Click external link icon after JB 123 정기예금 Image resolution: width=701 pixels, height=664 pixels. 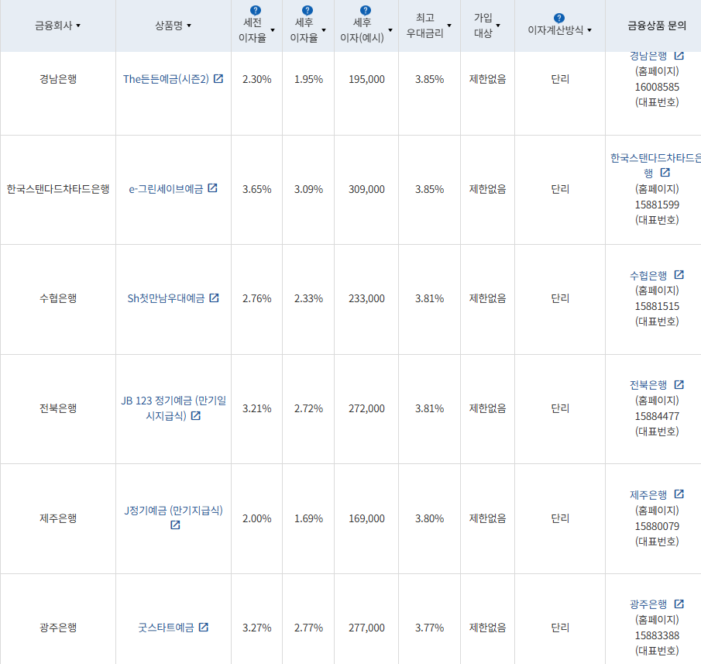click(x=196, y=416)
